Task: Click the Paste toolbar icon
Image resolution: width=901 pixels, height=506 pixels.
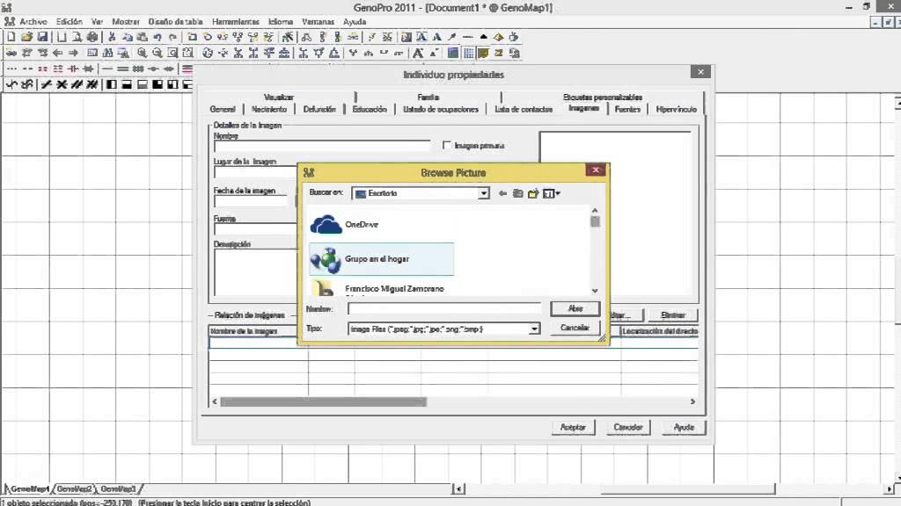Action: click(x=142, y=37)
